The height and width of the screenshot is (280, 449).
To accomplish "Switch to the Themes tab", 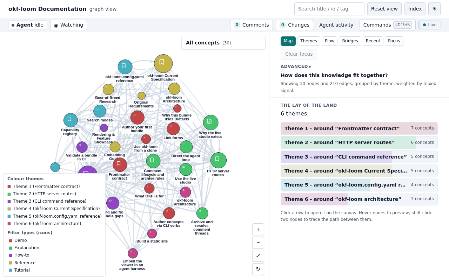I will click(x=309, y=41).
